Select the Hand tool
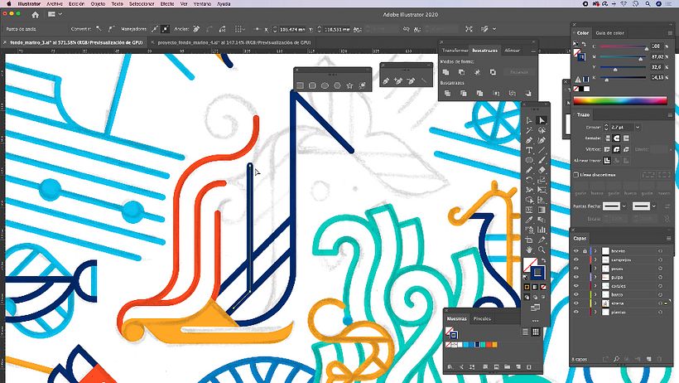This screenshot has height=383, width=679. point(529,250)
